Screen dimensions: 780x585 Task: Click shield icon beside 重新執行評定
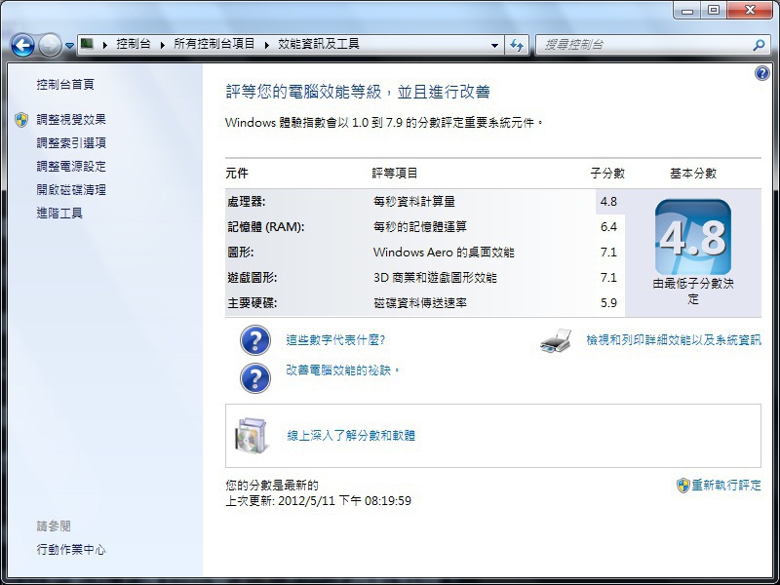tap(683, 486)
